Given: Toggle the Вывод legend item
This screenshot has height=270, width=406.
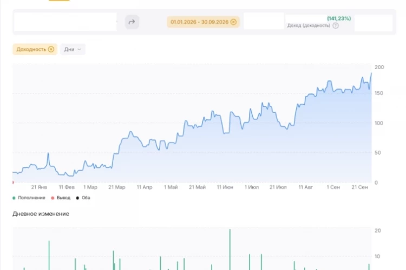Looking at the screenshot, I should tap(61, 198).
